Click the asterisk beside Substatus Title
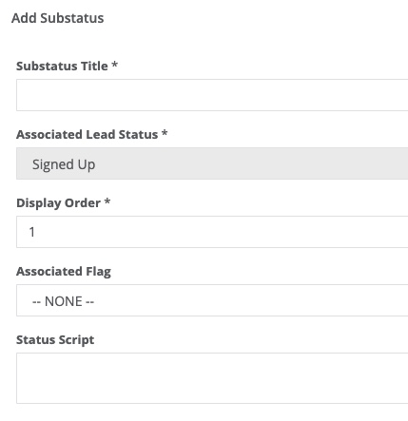Image resolution: width=408 pixels, height=421 pixels. [115, 65]
